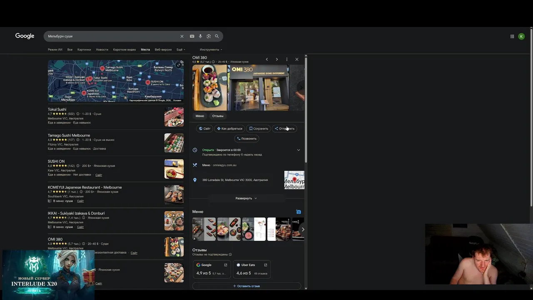Image resolution: width=533 pixels, height=300 pixels.
Task: Open the Сайт link for KOMEYUI Japanese Restaurant
Action: (x=80, y=201)
